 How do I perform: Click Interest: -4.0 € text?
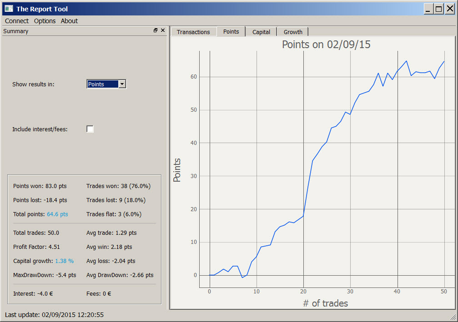point(33,294)
